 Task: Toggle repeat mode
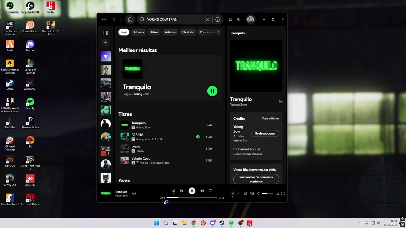[211, 191]
